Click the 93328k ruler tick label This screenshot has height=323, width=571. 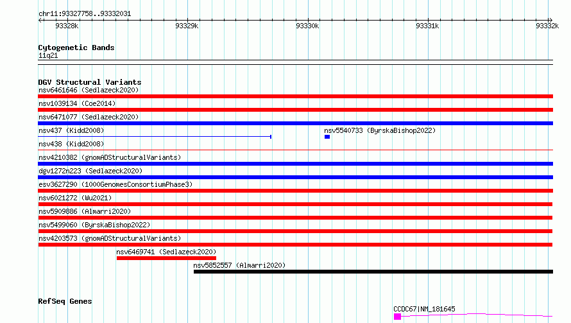(x=67, y=26)
